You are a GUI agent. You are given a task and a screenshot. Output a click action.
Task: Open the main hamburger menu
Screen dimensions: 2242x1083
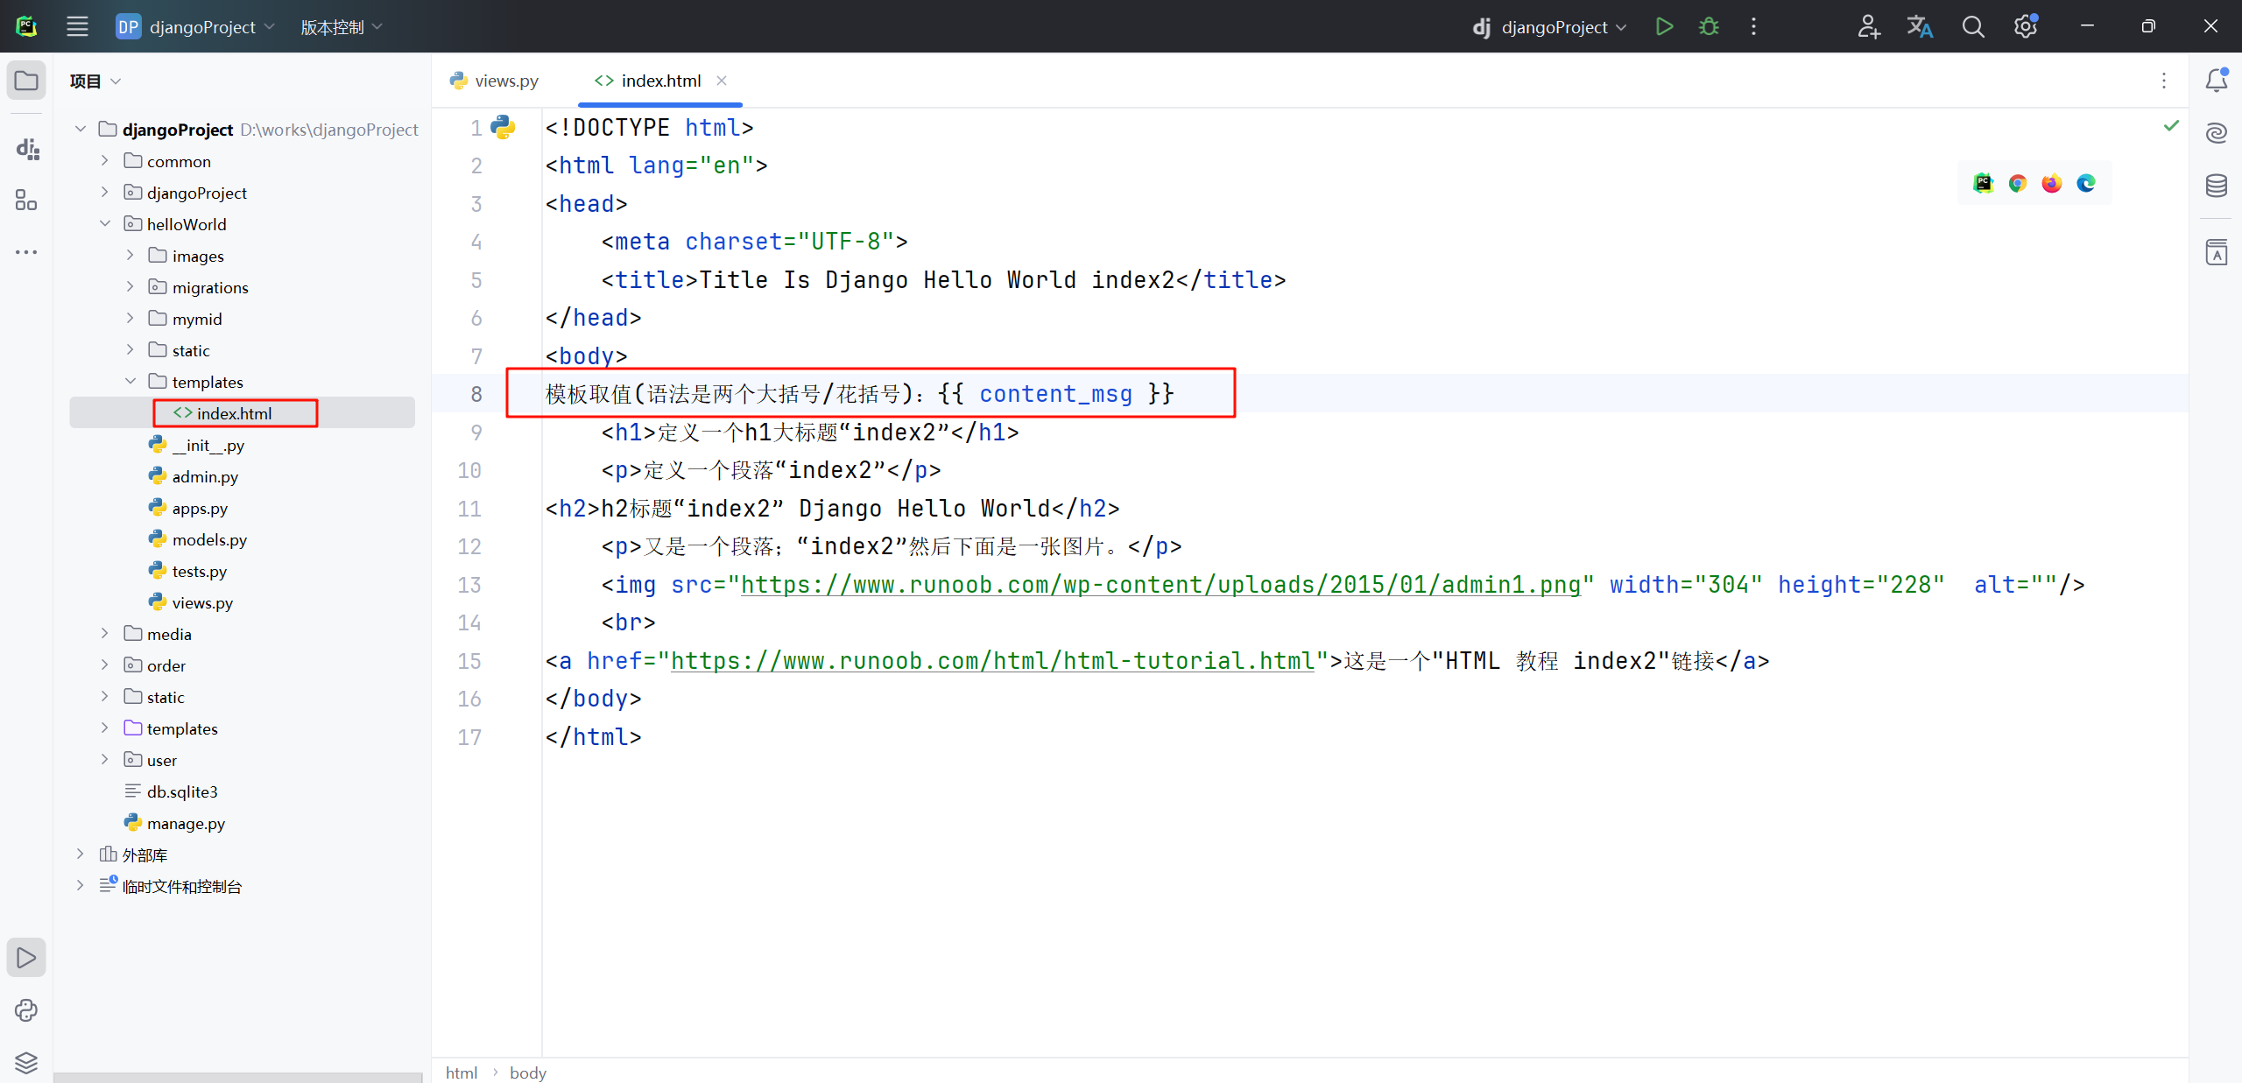[77, 26]
